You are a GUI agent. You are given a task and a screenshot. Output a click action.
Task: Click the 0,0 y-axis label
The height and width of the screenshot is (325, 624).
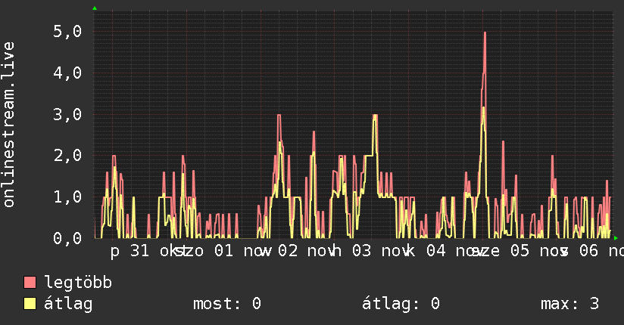(x=67, y=238)
